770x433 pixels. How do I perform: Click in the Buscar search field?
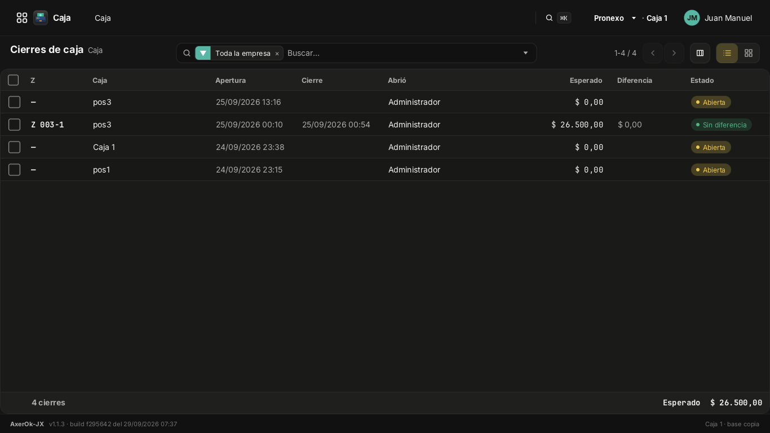click(x=400, y=53)
